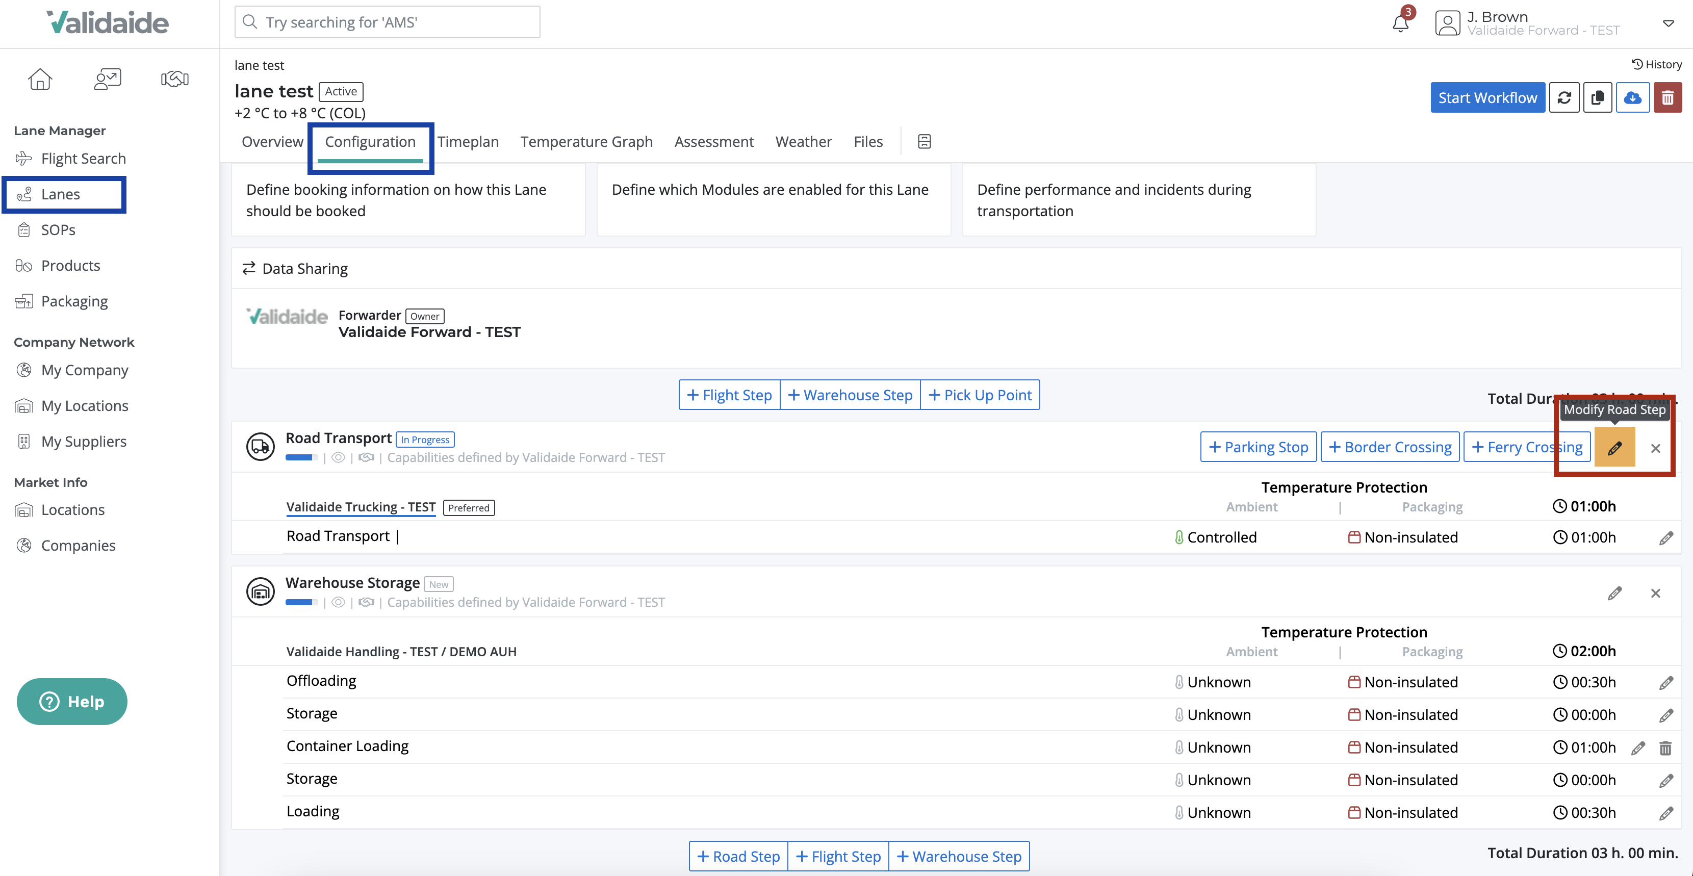This screenshot has width=1693, height=876.
Task: Click the Start Workflow button
Action: tap(1487, 98)
